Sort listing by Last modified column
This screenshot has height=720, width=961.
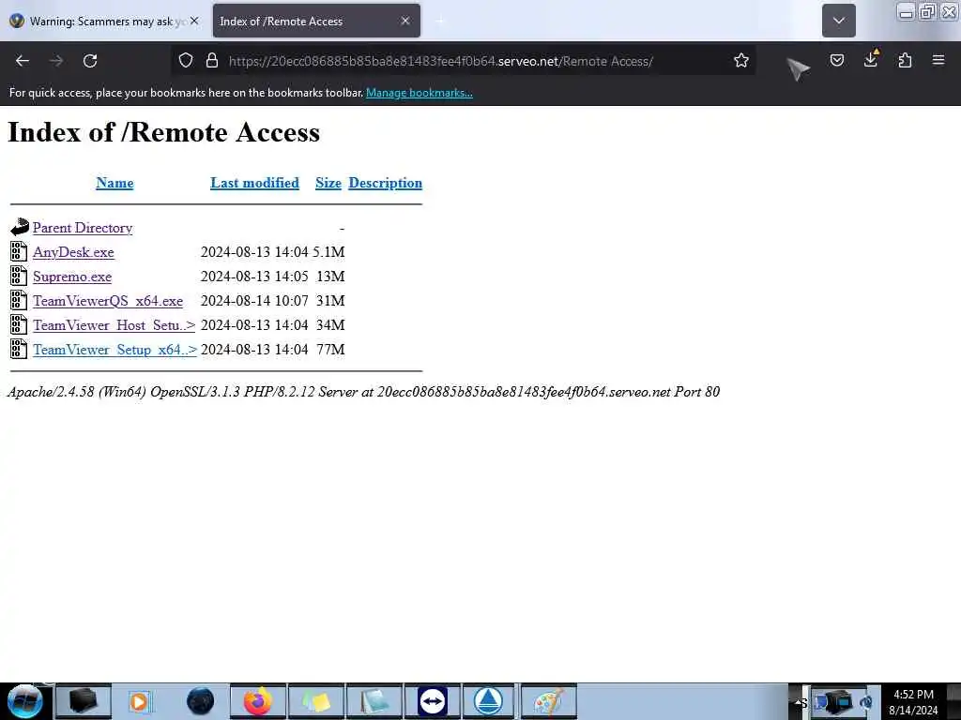(x=254, y=183)
